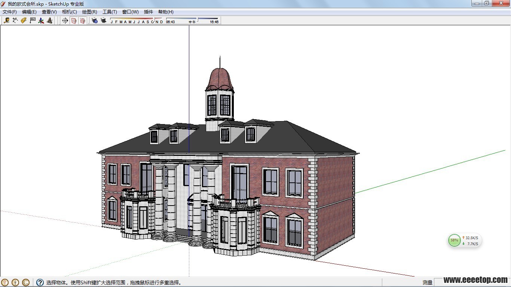The width and height of the screenshot is (511, 287).
Task: Select the Dimension tool
Action: (15, 21)
